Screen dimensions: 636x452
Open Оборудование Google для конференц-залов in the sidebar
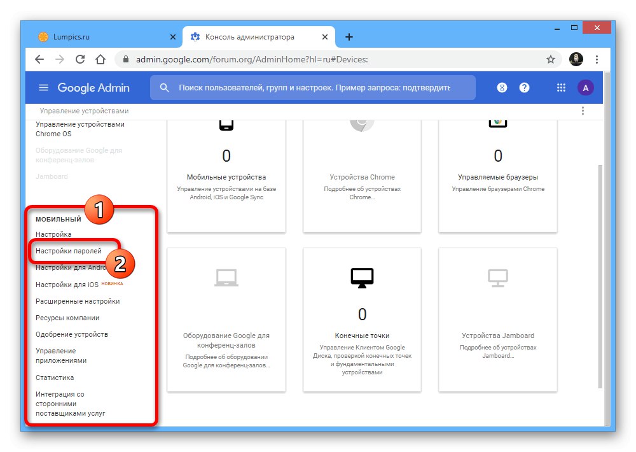click(x=79, y=155)
